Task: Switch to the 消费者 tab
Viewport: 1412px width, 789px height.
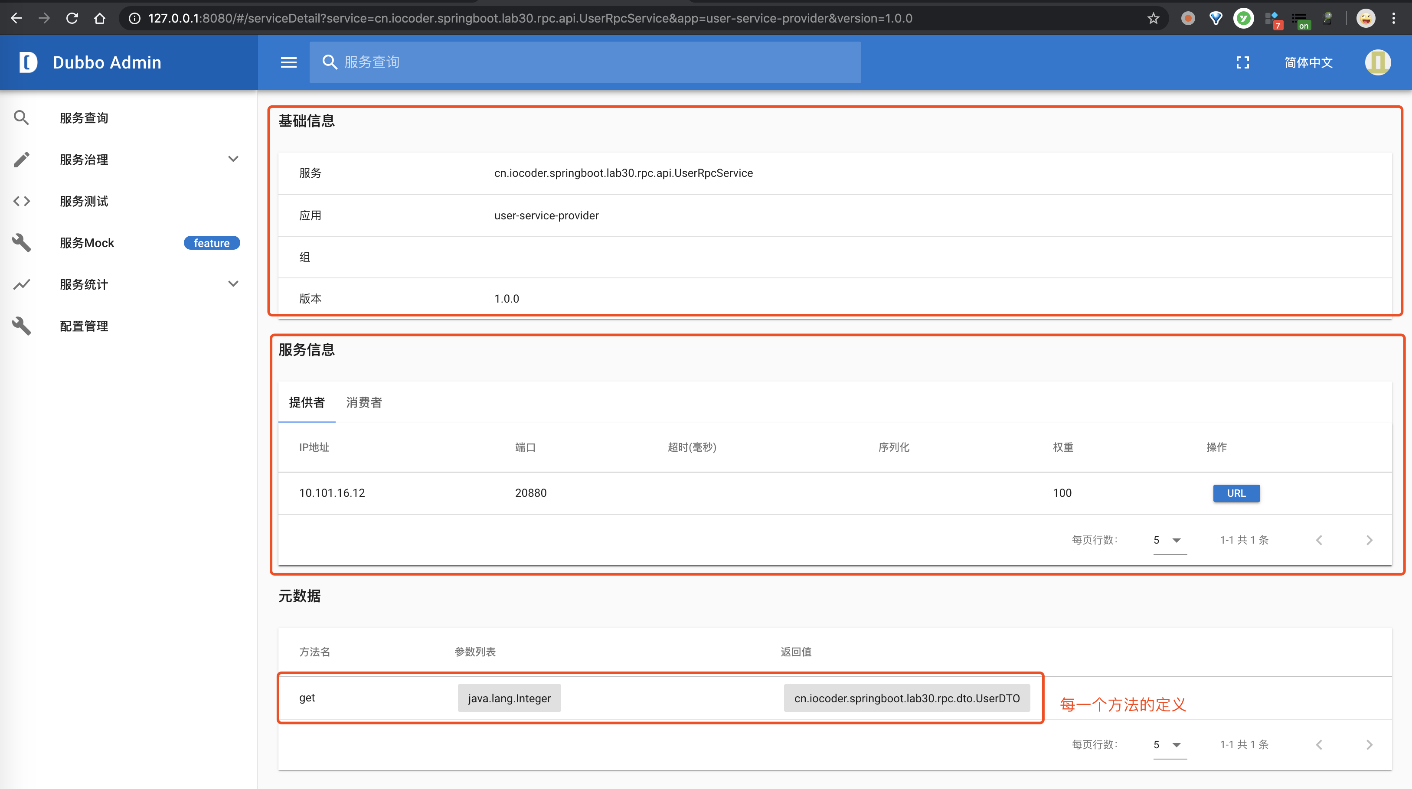Action: tap(364, 403)
